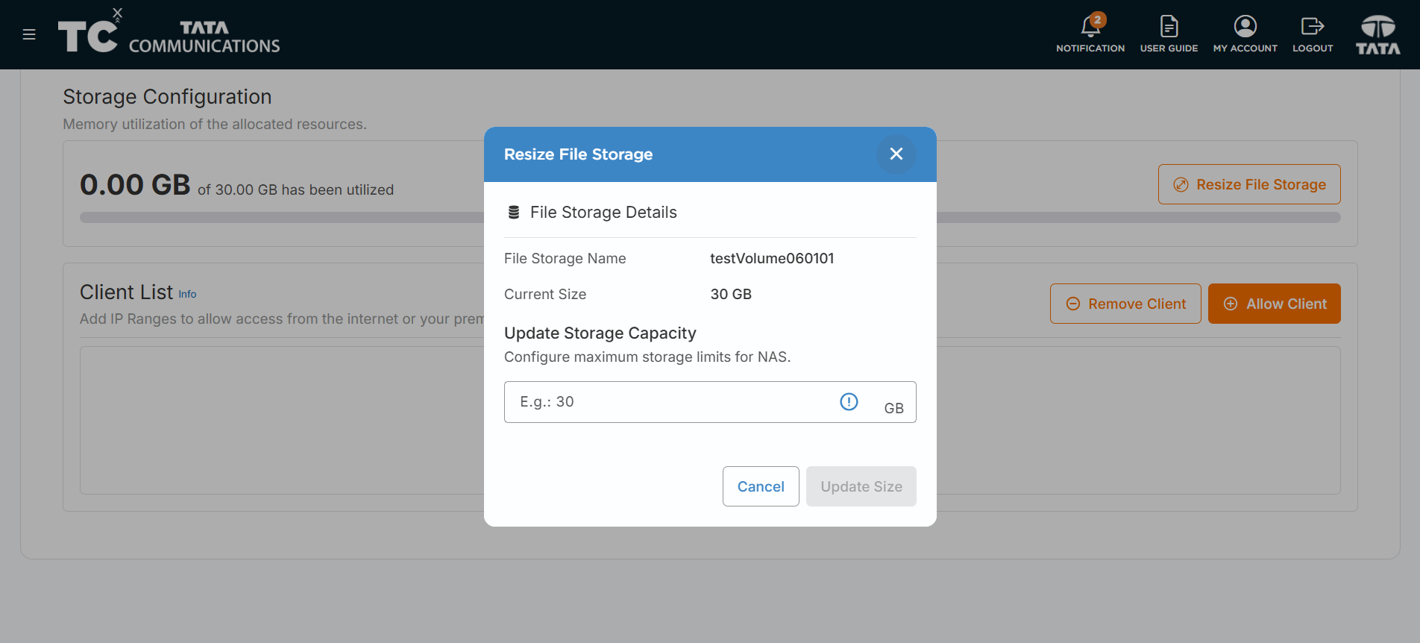
Task: Click the GB unit label in input
Action: (893, 408)
